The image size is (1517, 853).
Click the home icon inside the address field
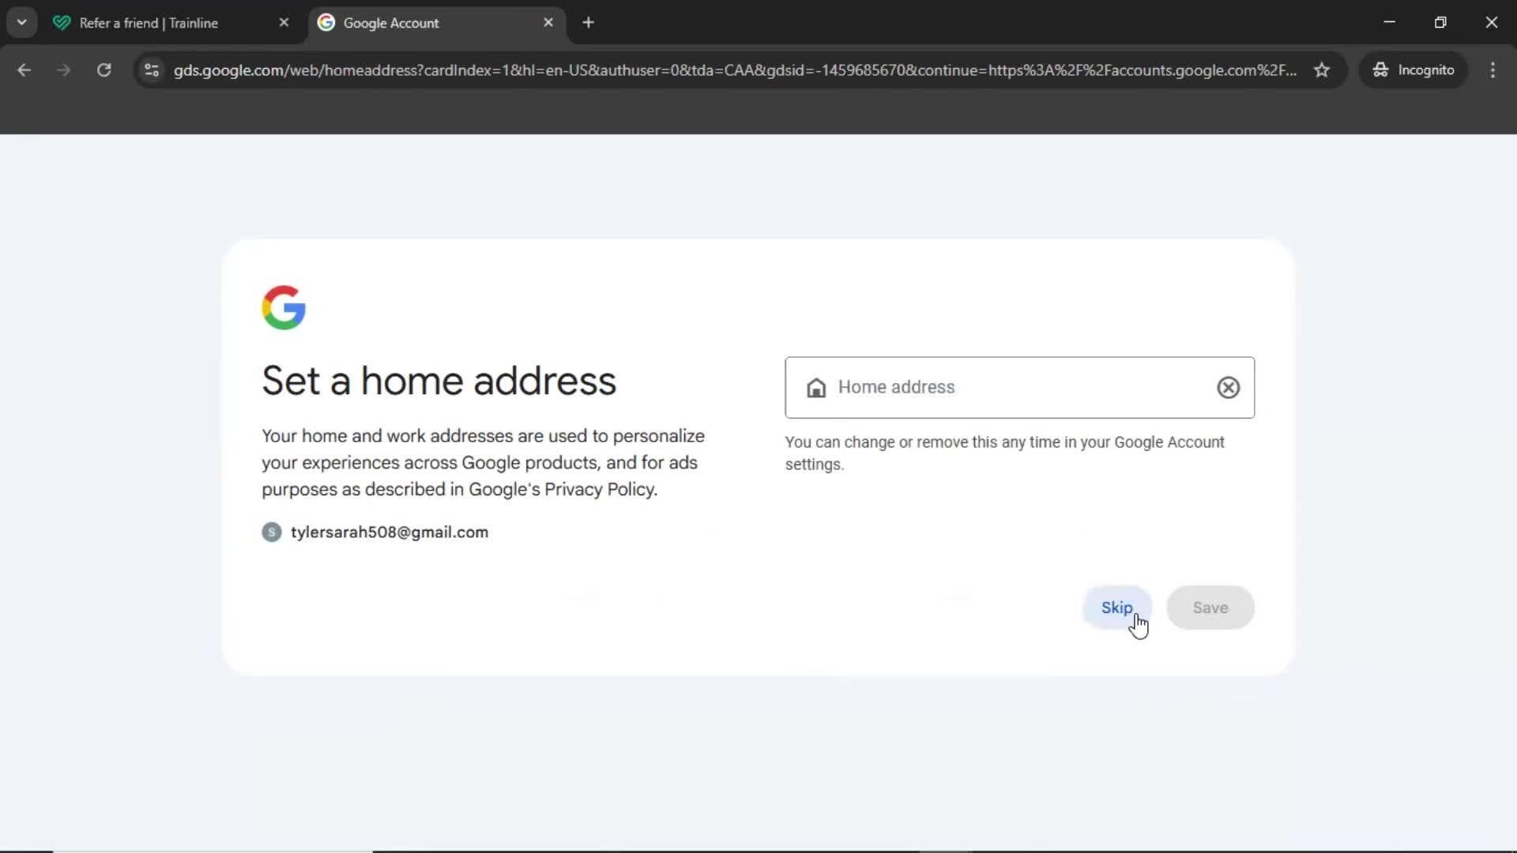tap(817, 388)
